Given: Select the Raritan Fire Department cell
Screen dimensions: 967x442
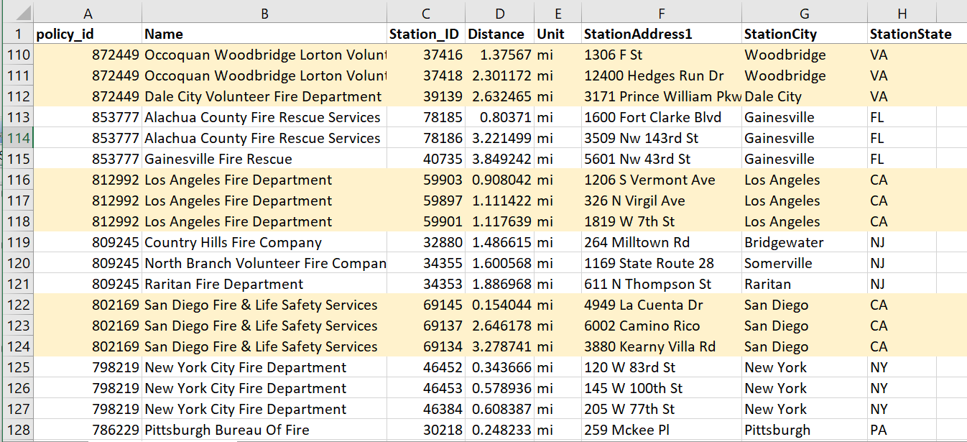Looking at the screenshot, I should point(264,284).
